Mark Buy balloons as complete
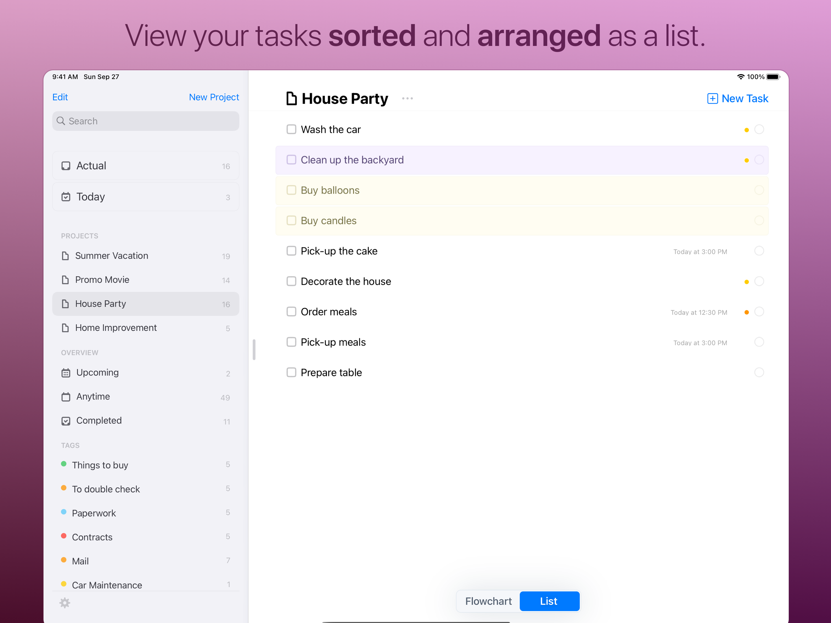Screen dimensions: 831x623 pos(291,190)
